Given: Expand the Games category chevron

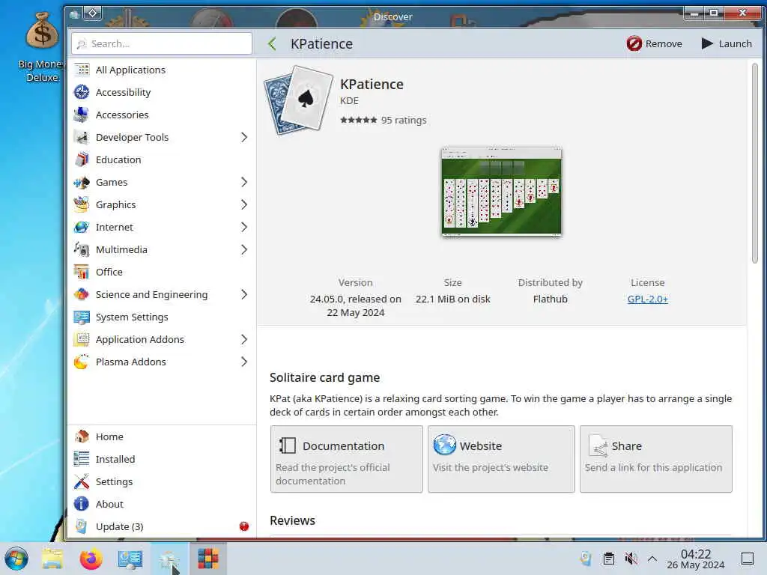Looking at the screenshot, I should (x=244, y=183).
